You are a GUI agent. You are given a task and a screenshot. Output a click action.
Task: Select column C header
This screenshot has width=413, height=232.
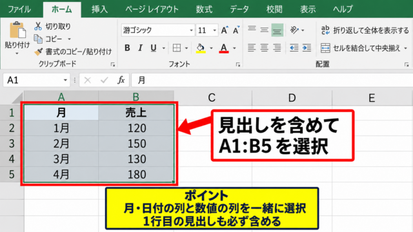[212, 97]
